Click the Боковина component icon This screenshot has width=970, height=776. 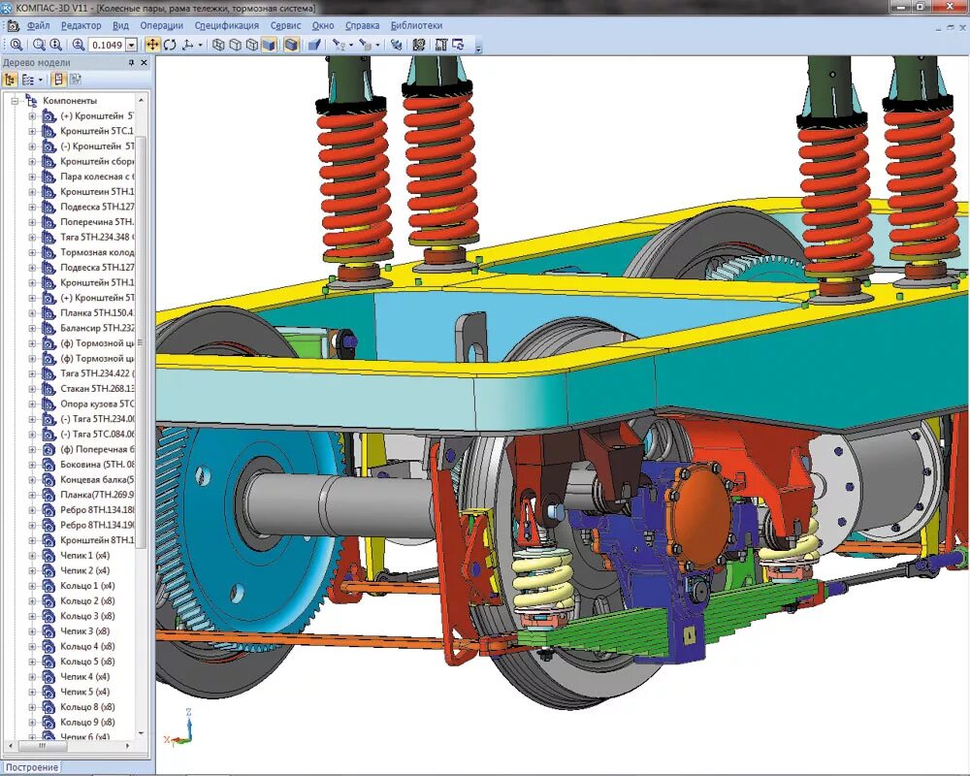[48, 465]
